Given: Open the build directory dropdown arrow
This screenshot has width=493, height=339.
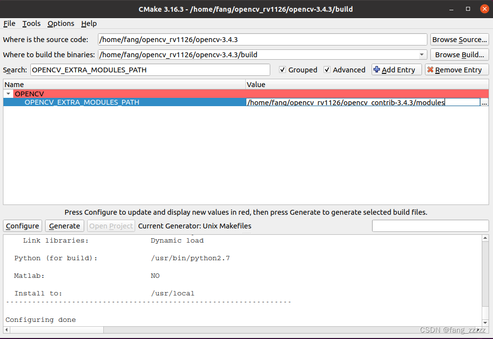Looking at the screenshot, I should coord(422,54).
